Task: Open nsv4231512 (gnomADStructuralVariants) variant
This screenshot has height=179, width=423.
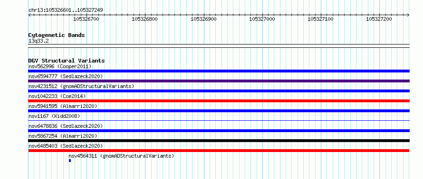Action: 81,86
